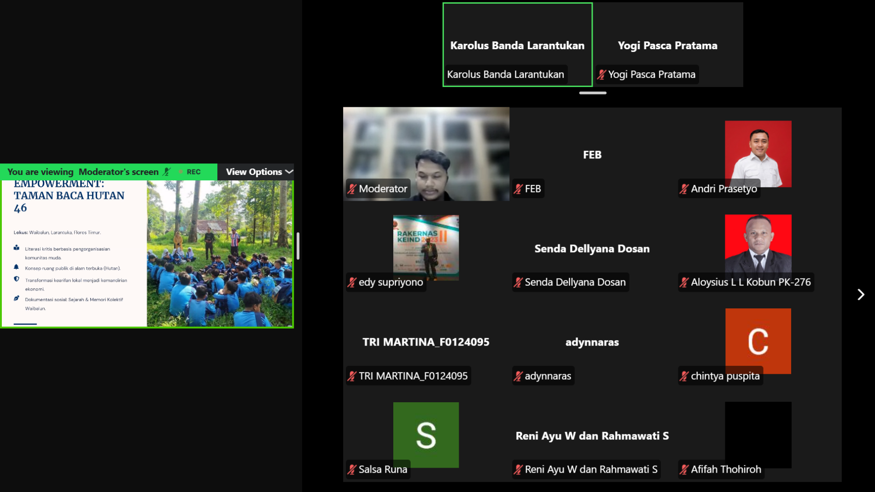The image size is (875, 492).
Task: Open the View Options dropdown
Action: pos(259,172)
